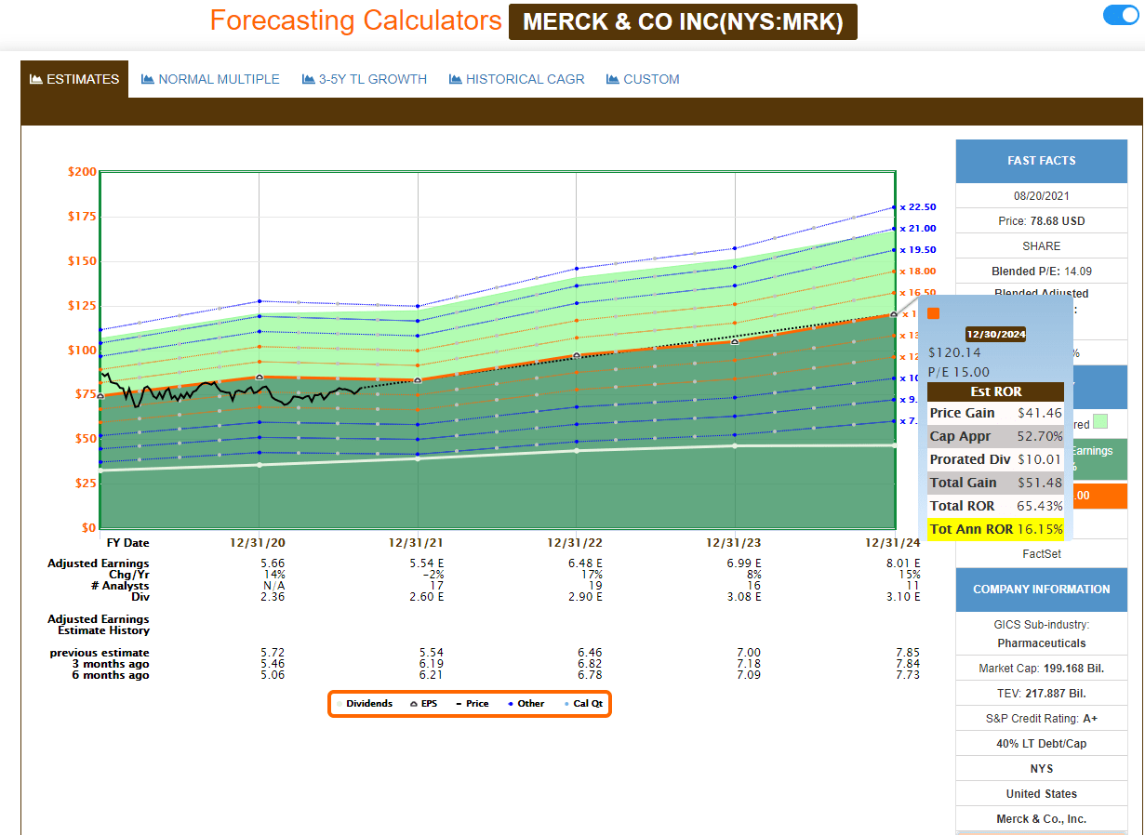
Task: Open the ESTIMATES tab
Action: click(74, 79)
